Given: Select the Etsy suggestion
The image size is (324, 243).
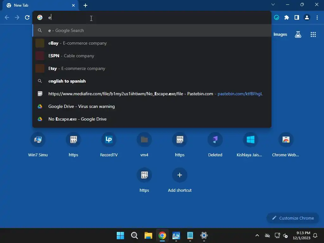Looking at the screenshot, I should (152, 68).
